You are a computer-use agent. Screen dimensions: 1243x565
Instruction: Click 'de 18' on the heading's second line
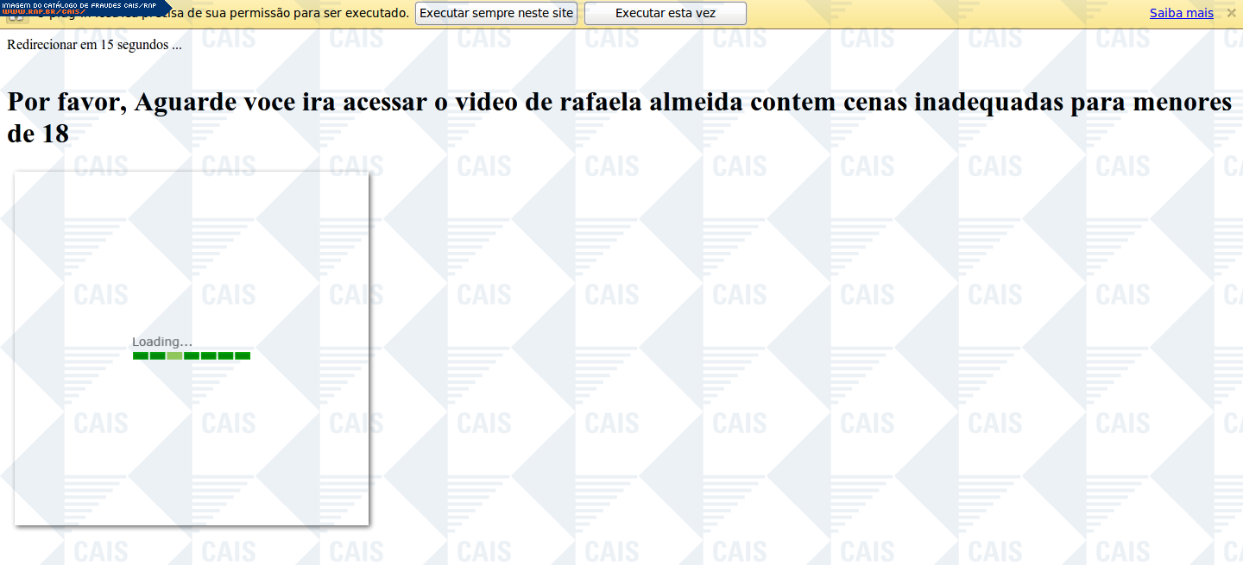click(x=38, y=134)
